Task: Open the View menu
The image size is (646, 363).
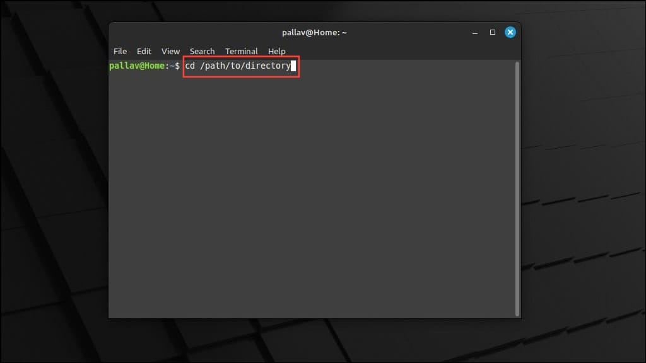Action: click(x=170, y=51)
